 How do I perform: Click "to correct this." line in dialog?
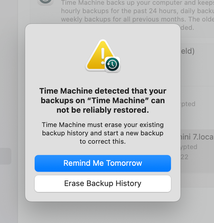point(103,142)
